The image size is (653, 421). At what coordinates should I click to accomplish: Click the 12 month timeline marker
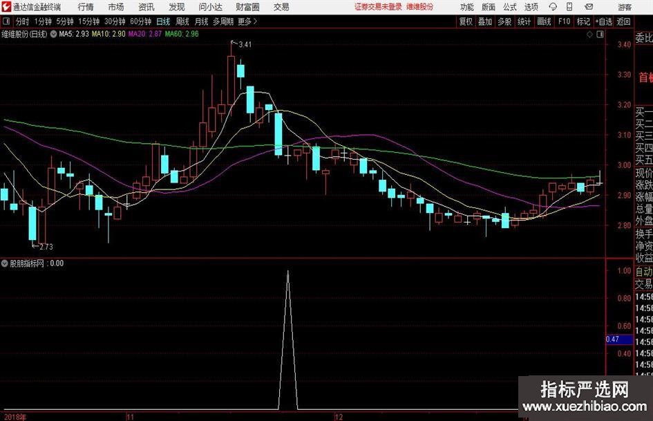339,417
